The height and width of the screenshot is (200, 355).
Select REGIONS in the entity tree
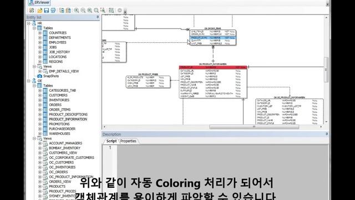click(55, 62)
